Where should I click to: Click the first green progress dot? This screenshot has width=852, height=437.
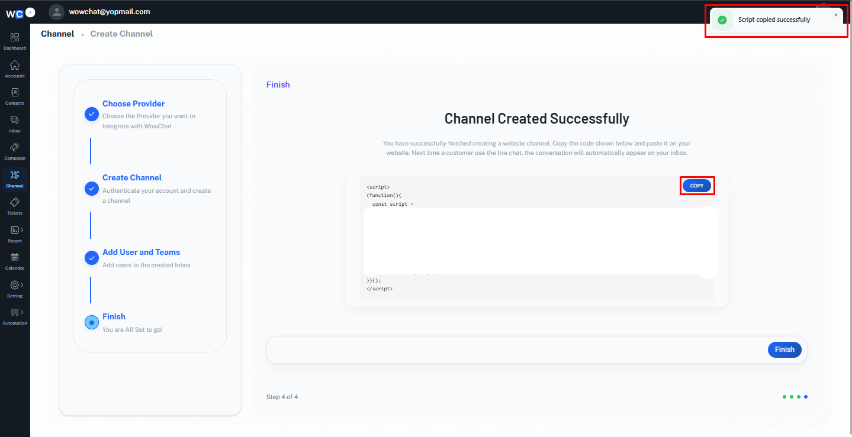785,397
